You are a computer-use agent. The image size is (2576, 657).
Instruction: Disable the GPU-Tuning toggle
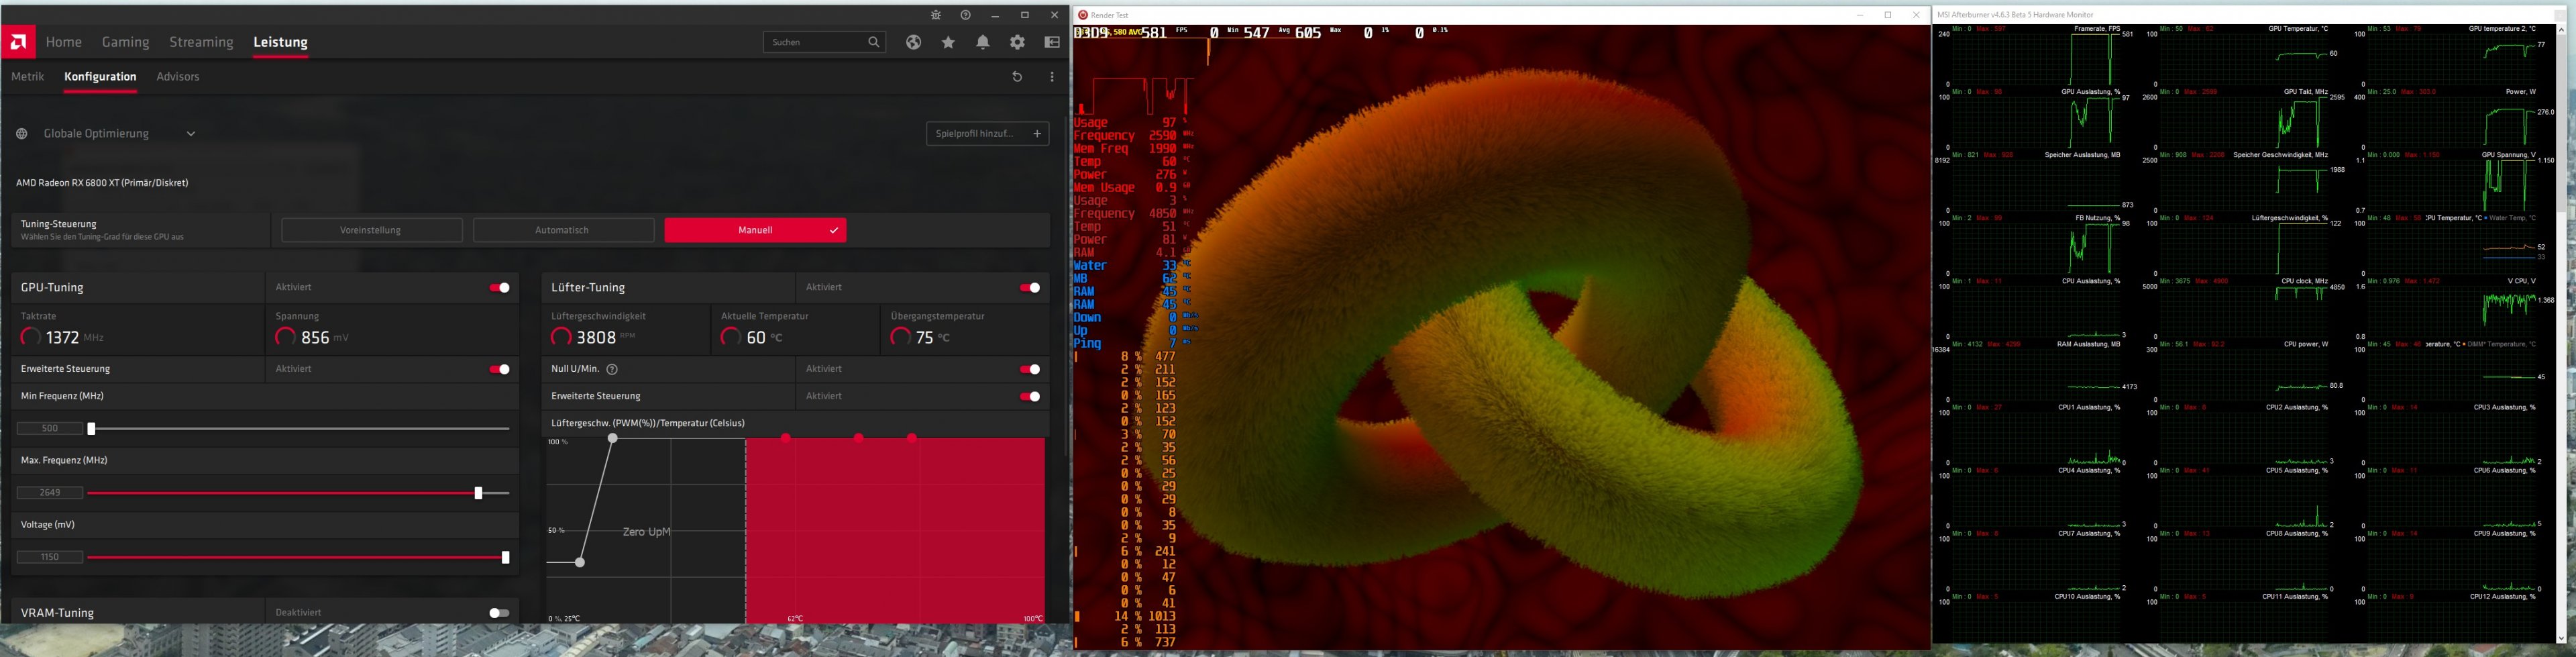click(x=500, y=288)
